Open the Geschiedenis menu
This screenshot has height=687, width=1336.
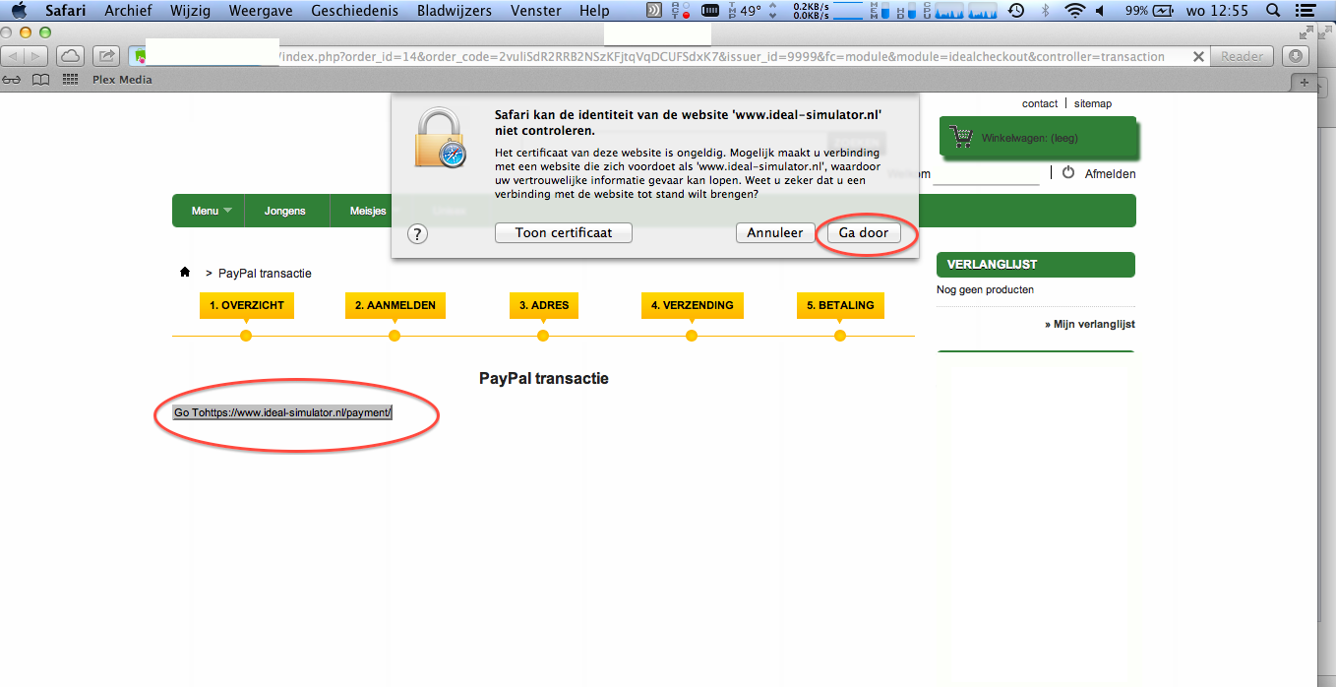[x=353, y=11]
